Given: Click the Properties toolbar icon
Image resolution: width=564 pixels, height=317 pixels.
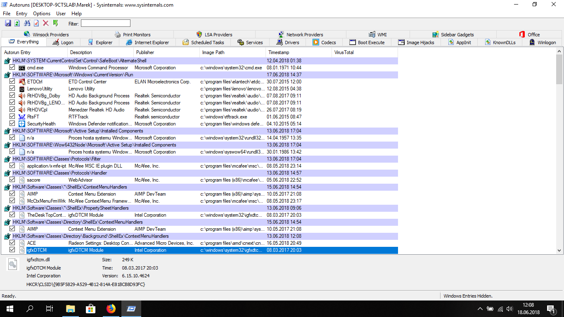Looking at the screenshot, I should point(36,23).
